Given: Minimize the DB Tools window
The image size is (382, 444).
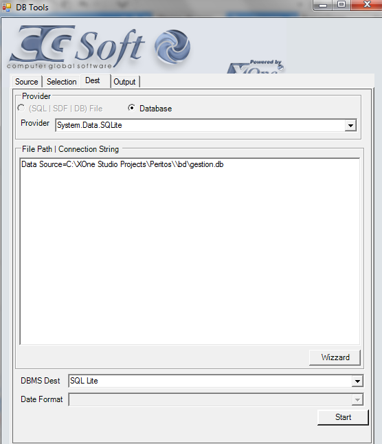Looking at the screenshot, I should [323, 5].
